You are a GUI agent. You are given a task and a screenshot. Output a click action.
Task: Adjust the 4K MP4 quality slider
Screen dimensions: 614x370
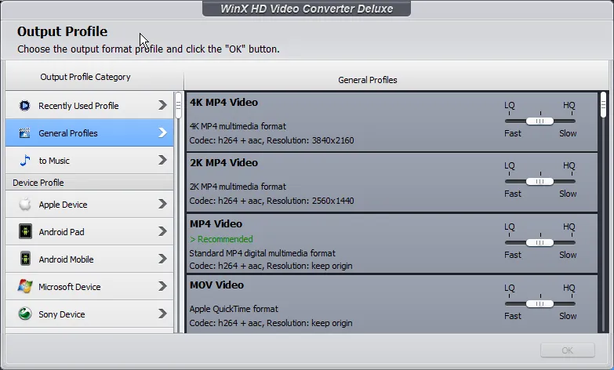click(x=540, y=121)
